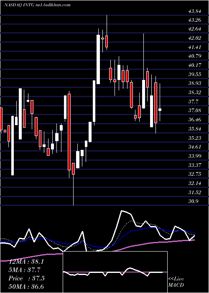This screenshot has width=209, height=293.
Task: Click the 37.08 price axis label
Action: (x=195, y=111)
